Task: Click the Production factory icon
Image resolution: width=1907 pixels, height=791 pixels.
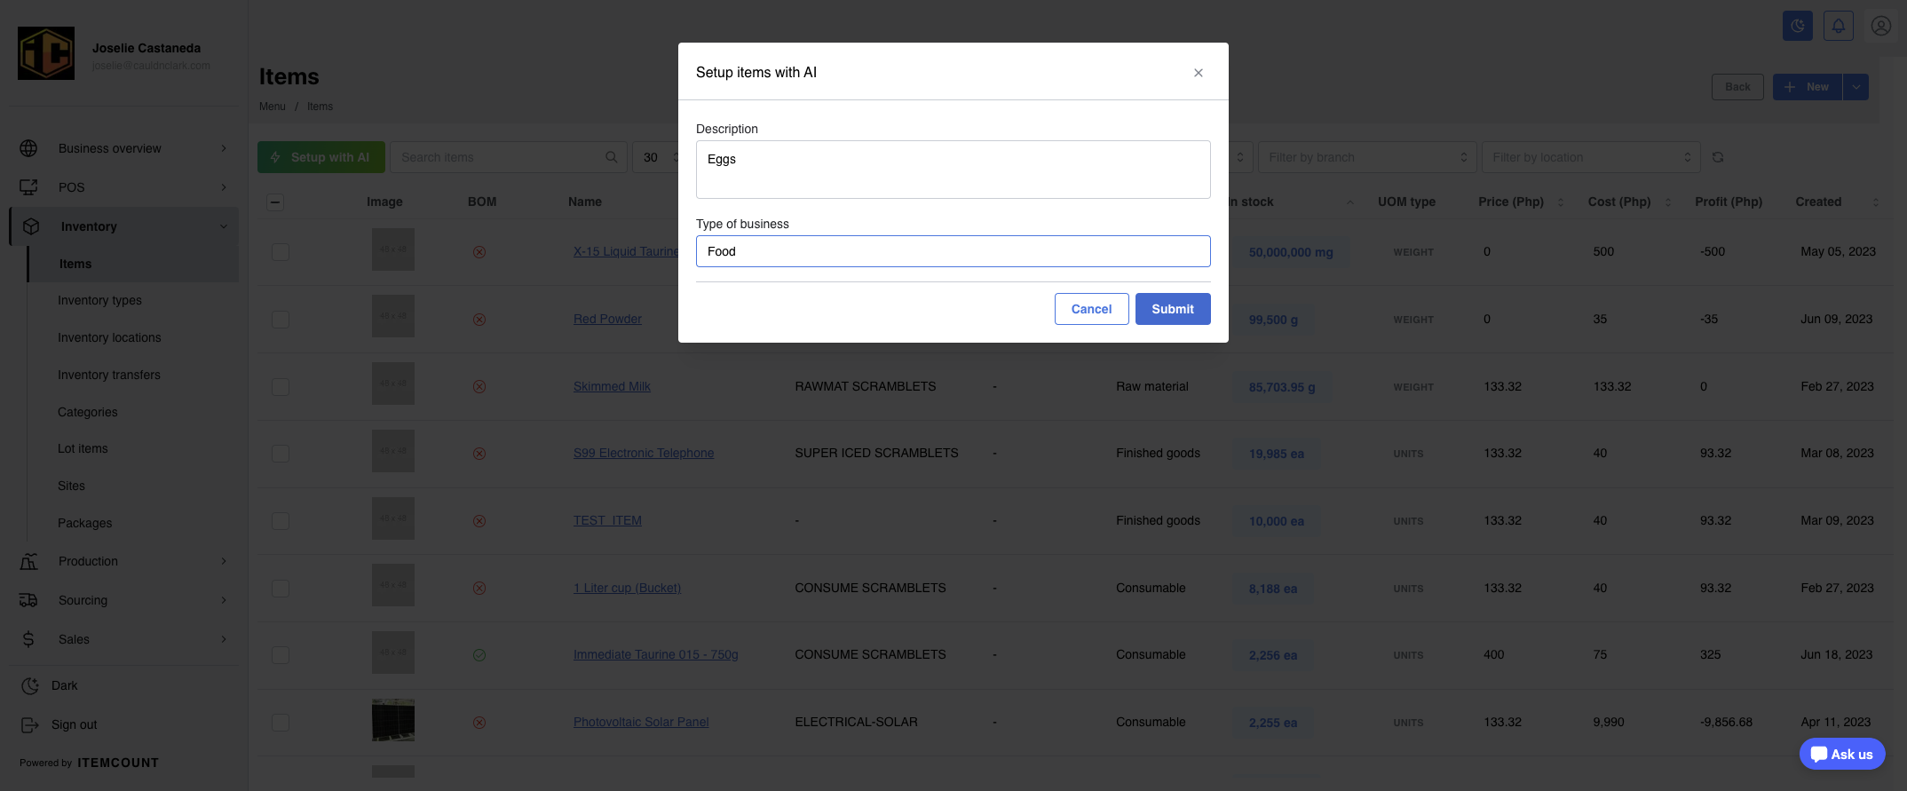Action: (x=28, y=561)
